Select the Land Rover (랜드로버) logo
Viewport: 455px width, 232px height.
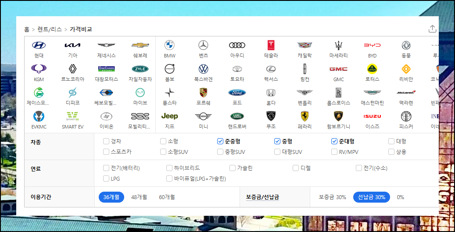237,116
